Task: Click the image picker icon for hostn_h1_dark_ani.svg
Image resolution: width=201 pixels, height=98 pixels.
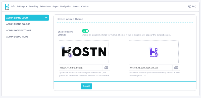Action: 106,68
